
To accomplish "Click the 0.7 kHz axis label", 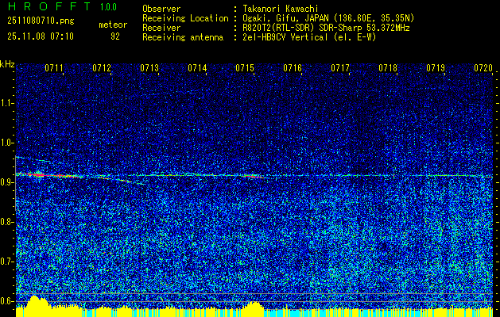I will 7,262.
